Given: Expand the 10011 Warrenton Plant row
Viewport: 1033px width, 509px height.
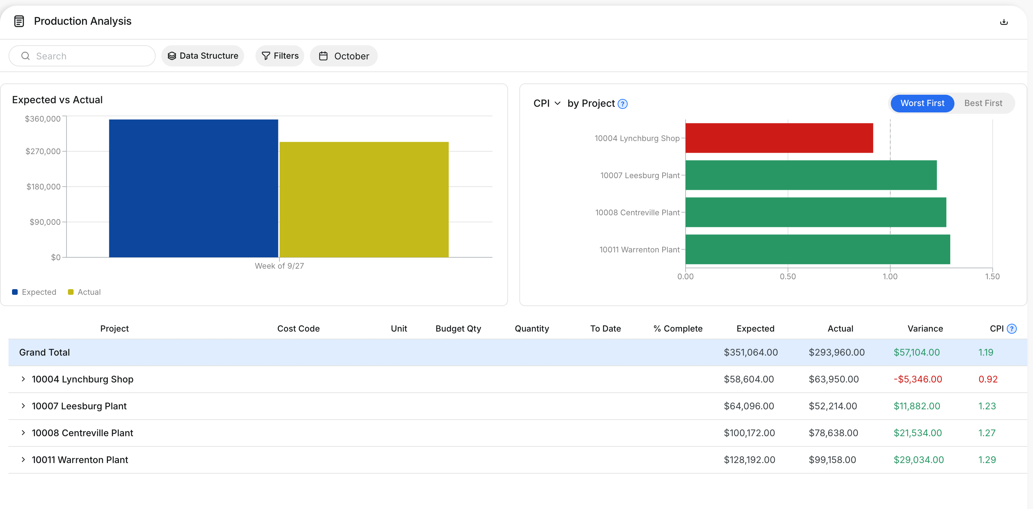Looking at the screenshot, I should [x=23, y=460].
